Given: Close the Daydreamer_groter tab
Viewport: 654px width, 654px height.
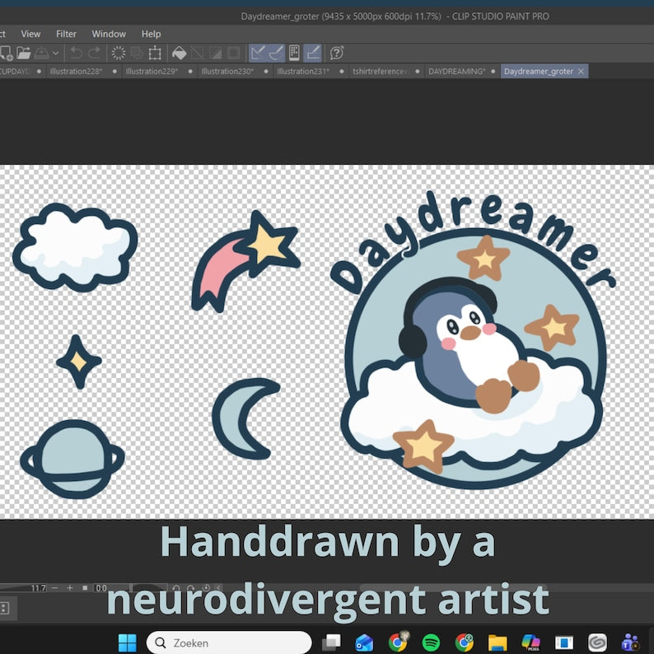Looking at the screenshot, I should pos(581,72).
